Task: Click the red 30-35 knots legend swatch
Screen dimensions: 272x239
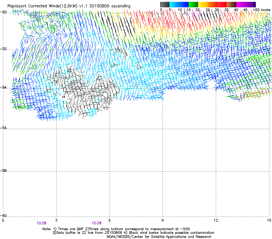Action: pyautogui.click(x=222, y=4)
